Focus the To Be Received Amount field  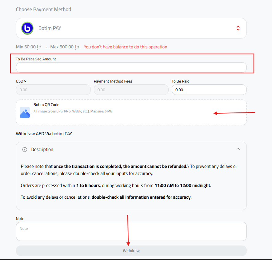click(x=131, y=67)
